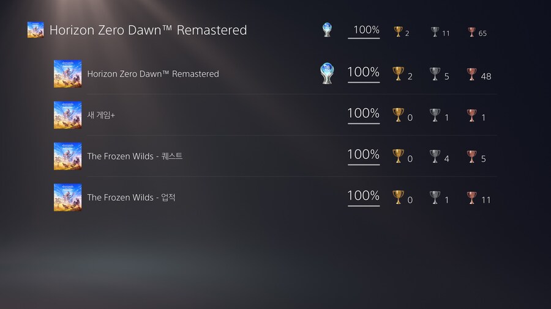Click the gold trophy icon in the header
The height and width of the screenshot is (309, 551).
pos(398,31)
